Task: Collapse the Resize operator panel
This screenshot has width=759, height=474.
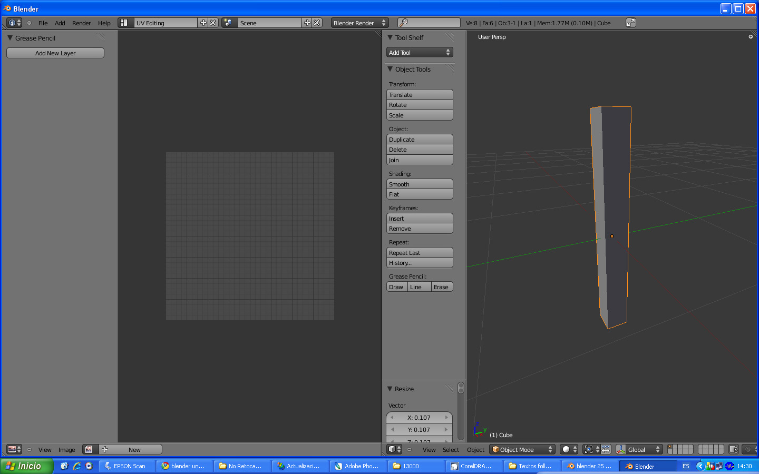Action: (x=390, y=389)
